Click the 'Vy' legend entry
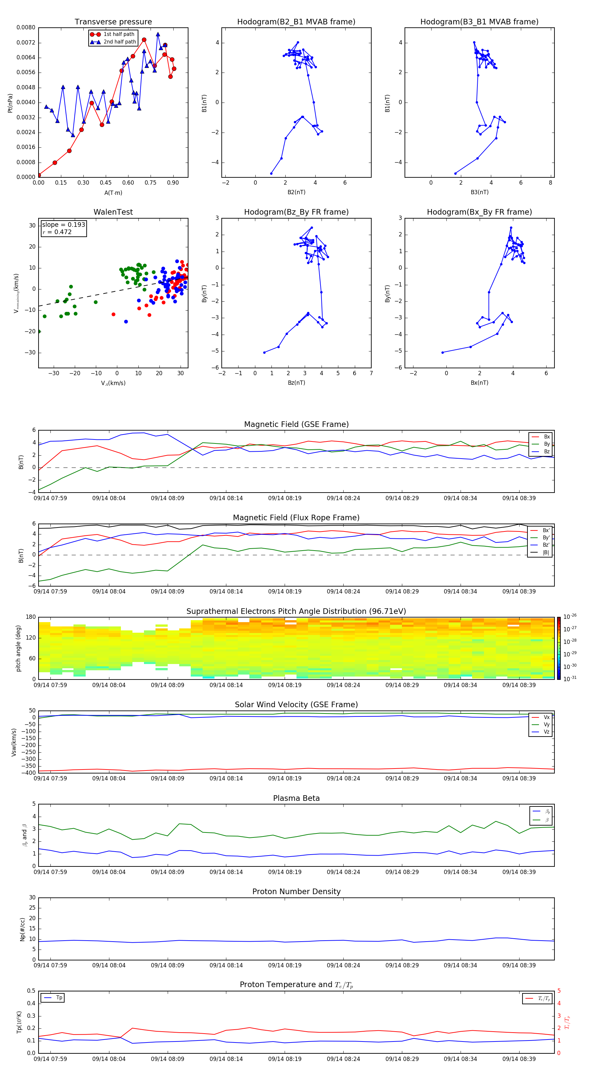 coord(541,724)
